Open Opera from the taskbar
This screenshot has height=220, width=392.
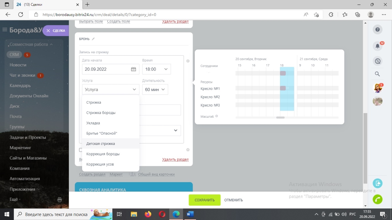(x=162, y=214)
